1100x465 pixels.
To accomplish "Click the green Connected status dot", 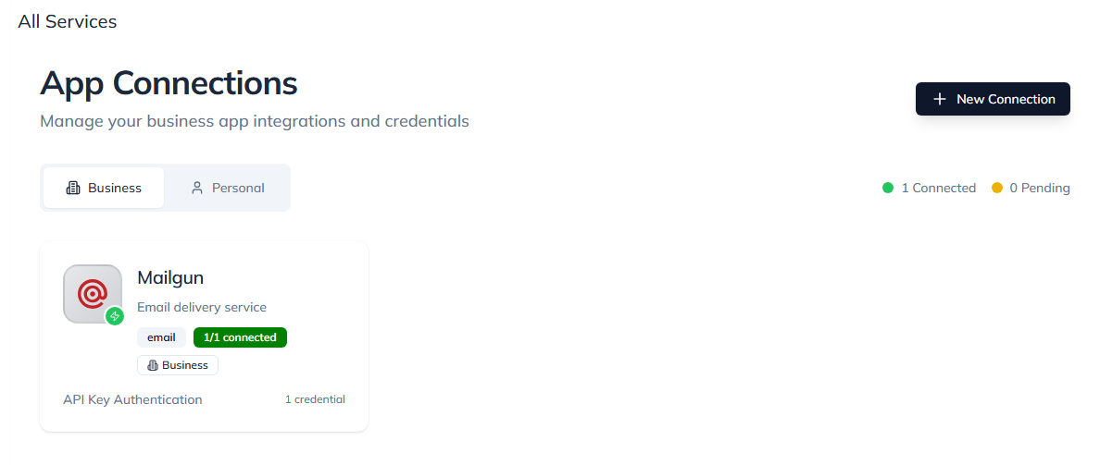I will (888, 188).
